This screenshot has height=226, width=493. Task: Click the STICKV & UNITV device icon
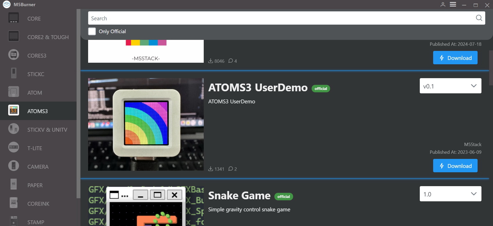(13, 129)
